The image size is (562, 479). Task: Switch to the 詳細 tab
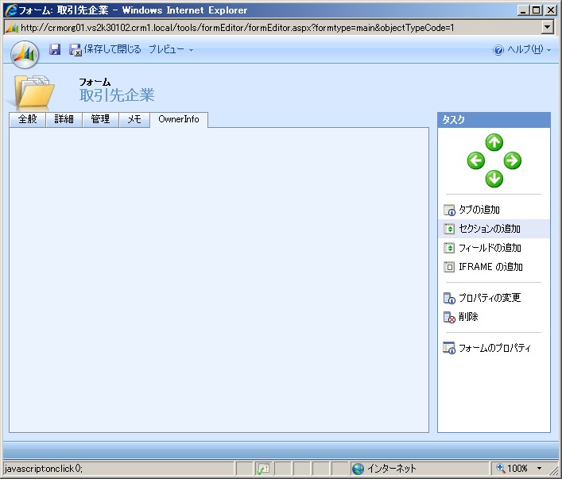[64, 120]
